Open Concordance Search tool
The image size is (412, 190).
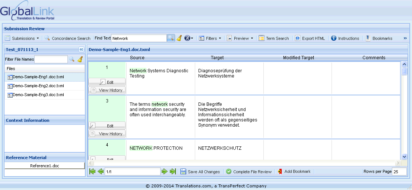67,38
